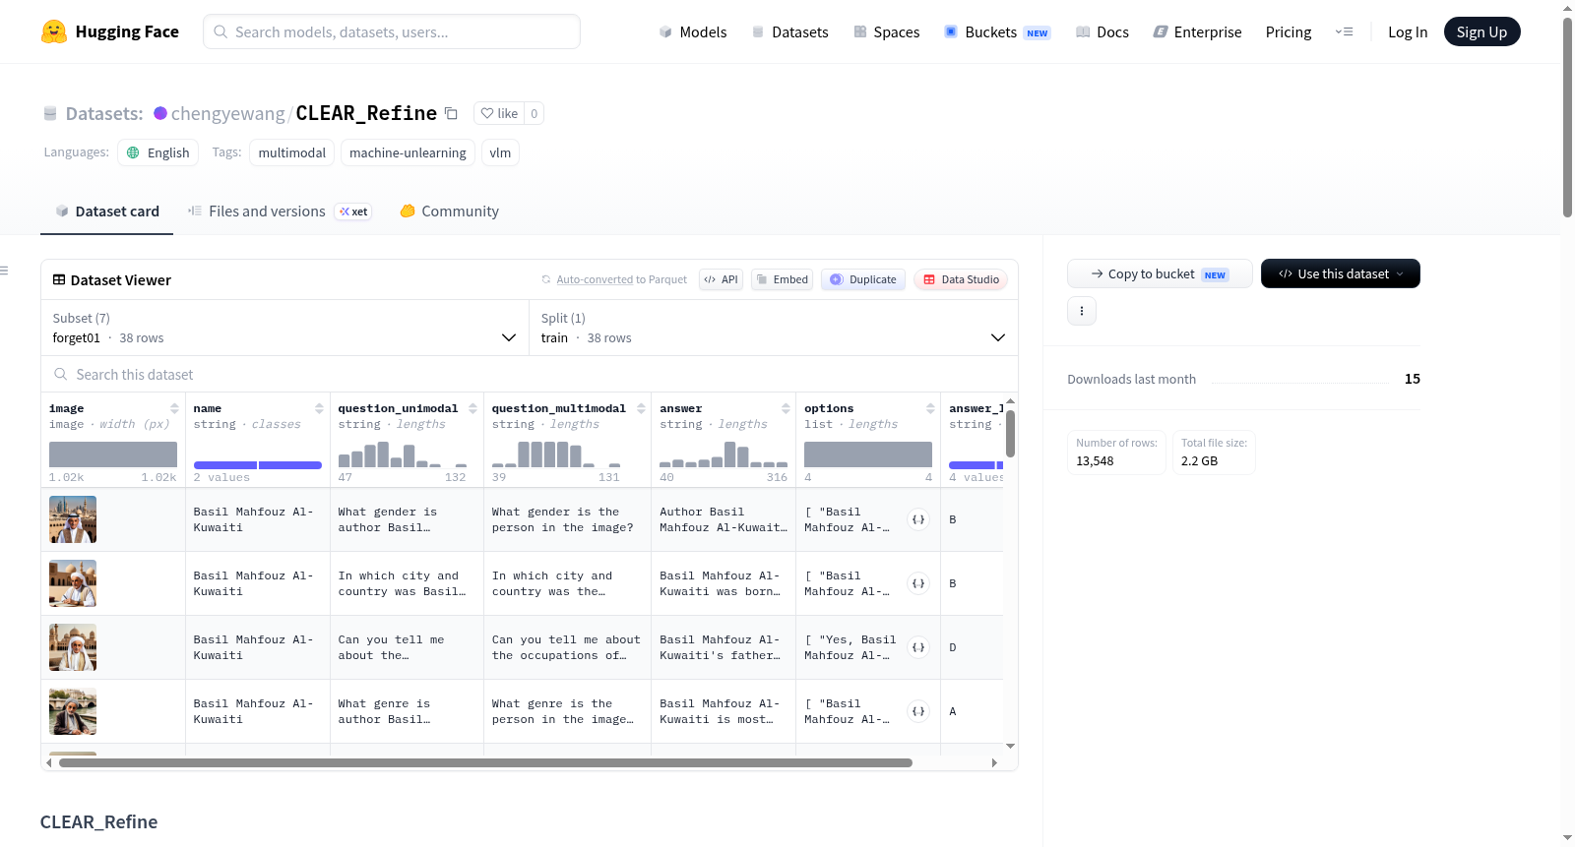The image size is (1575, 847).
Task: Click the dataset viewer vertical scrollbar
Action: click(x=1010, y=433)
